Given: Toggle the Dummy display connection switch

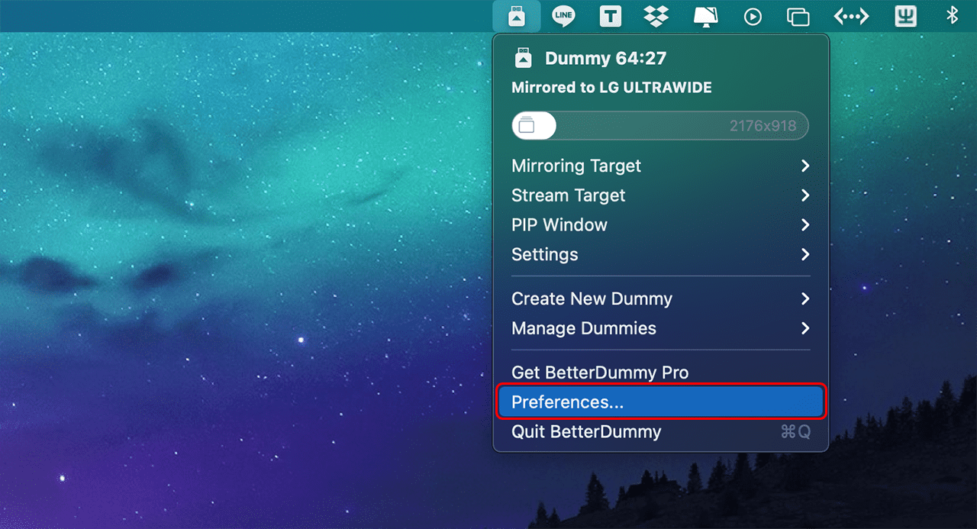Looking at the screenshot, I should pos(534,125).
